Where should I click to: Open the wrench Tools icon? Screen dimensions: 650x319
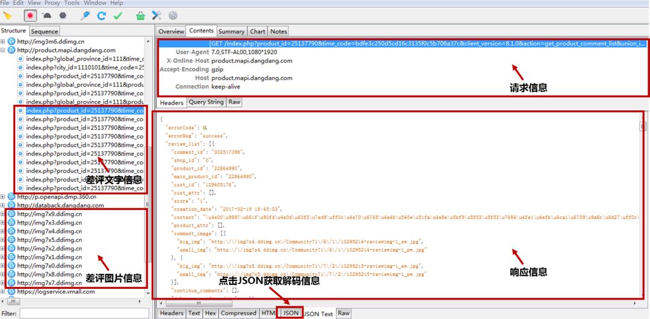156,16
